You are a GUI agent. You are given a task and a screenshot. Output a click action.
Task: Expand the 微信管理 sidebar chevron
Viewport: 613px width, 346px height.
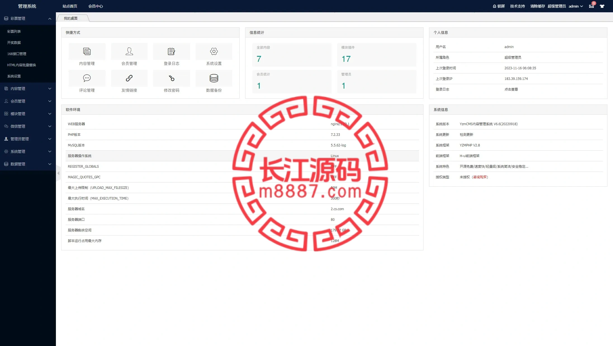[50, 126]
